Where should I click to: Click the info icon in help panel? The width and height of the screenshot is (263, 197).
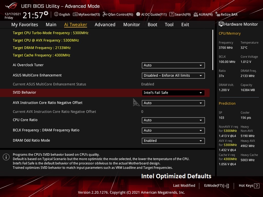tap(6, 157)
